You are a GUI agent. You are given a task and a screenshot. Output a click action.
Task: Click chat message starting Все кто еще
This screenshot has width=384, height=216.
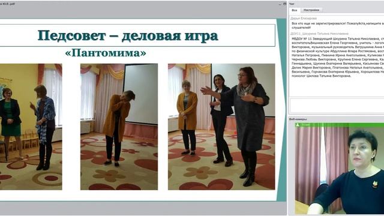point(337,25)
